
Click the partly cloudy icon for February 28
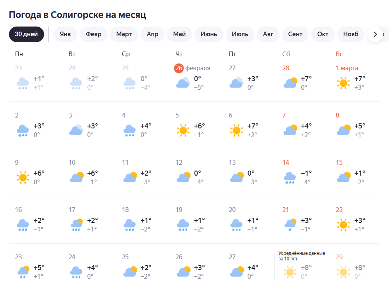290,83
